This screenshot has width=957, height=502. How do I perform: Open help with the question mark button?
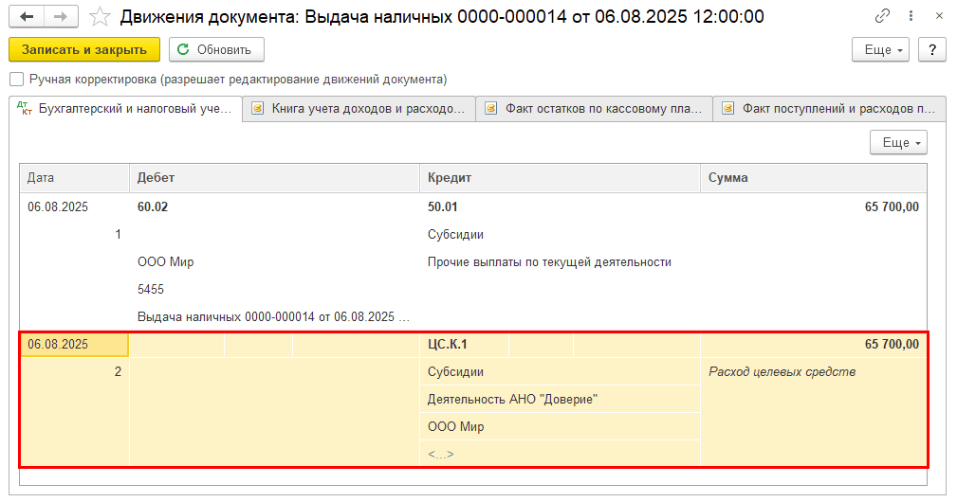[932, 50]
